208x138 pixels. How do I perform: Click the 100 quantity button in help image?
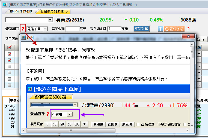(x=77, y=124)
